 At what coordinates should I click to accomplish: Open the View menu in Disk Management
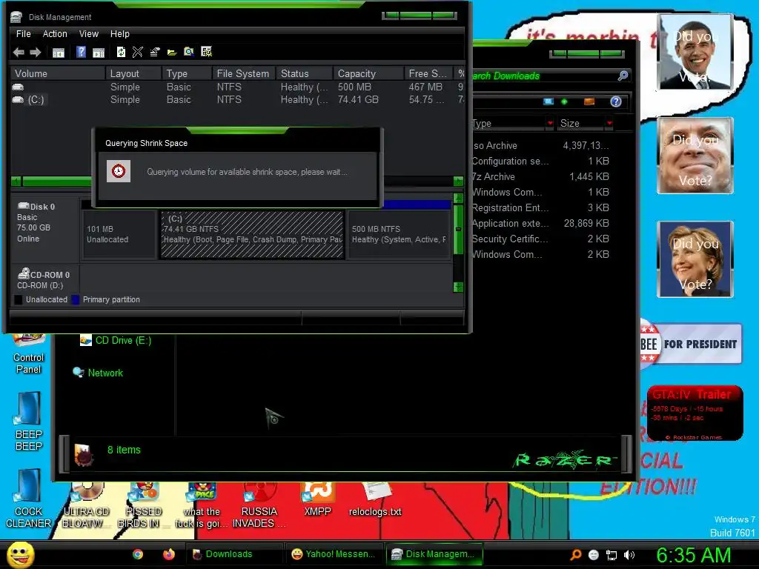click(x=89, y=34)
